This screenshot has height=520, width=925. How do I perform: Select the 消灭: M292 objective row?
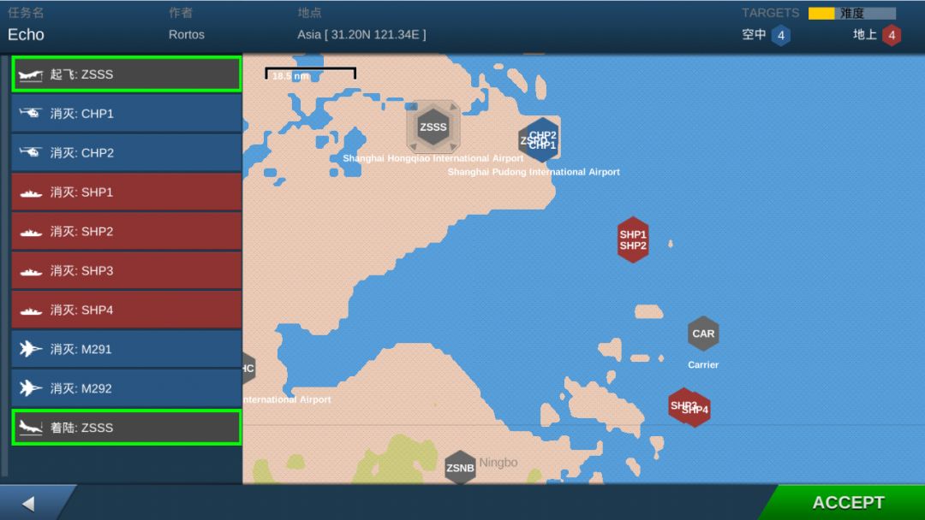coord(126,388)
